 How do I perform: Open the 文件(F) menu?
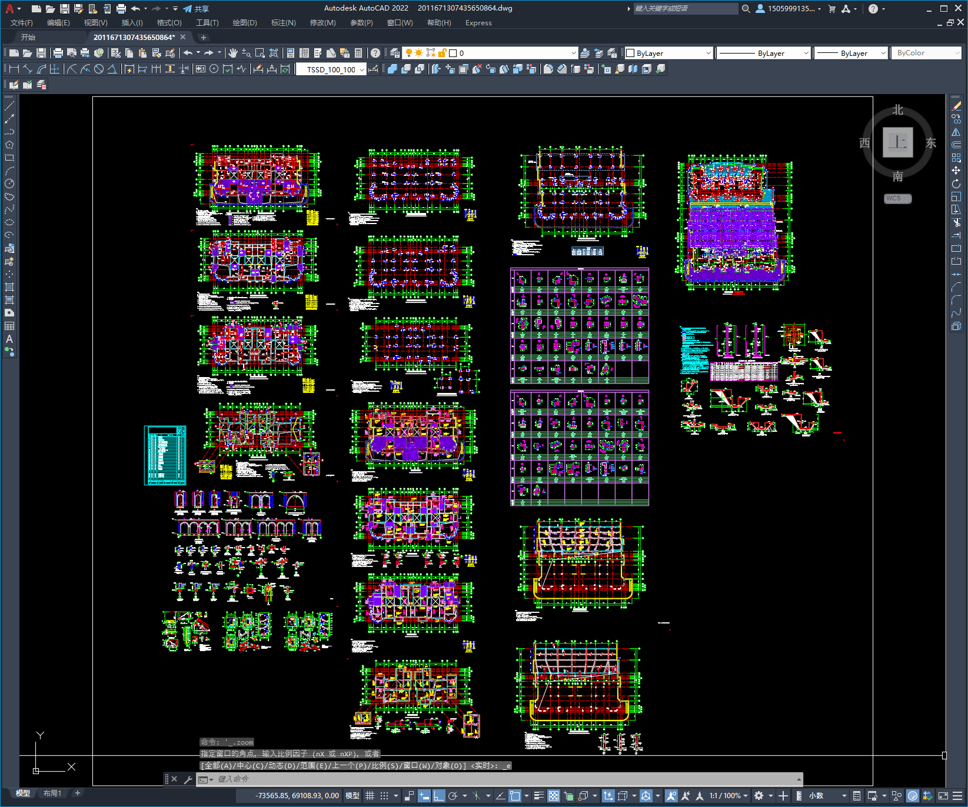coord(22,23)
